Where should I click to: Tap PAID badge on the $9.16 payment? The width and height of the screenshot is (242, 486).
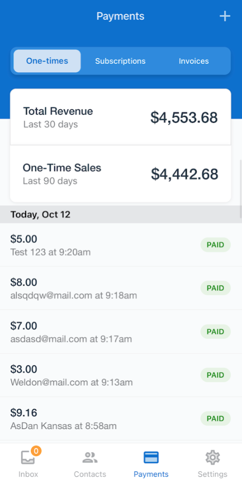(x=215, y=419)
